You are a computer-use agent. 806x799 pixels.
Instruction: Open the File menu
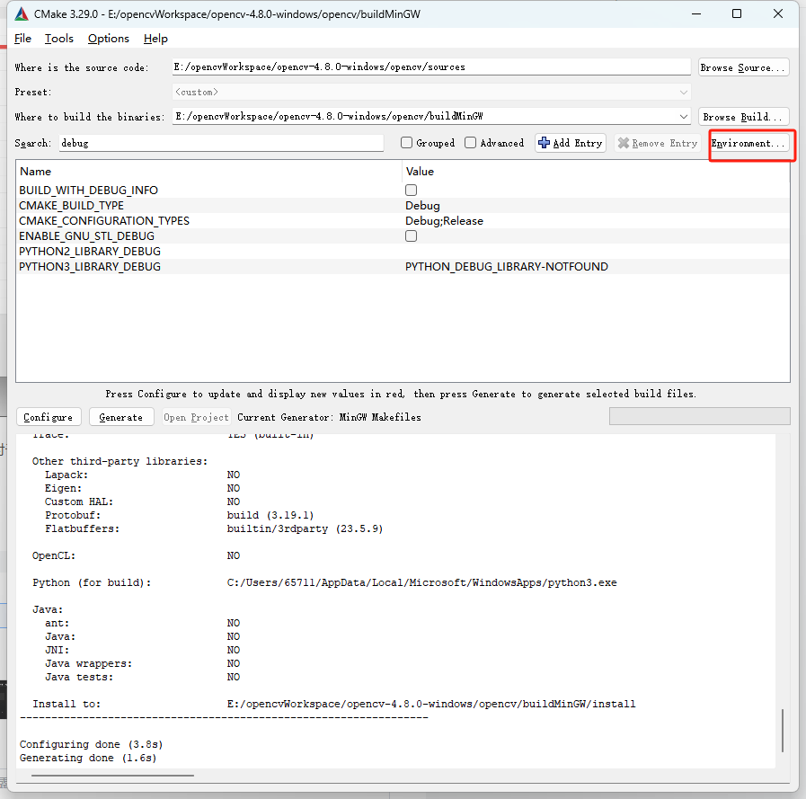(x=22, y=39)
